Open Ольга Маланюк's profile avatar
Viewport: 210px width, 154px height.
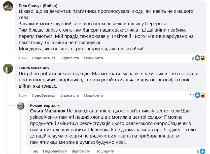point(8,69)
